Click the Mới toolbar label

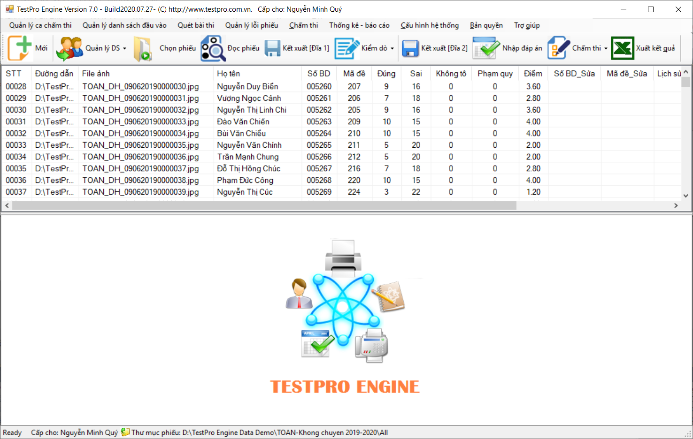tap(41, 48)
